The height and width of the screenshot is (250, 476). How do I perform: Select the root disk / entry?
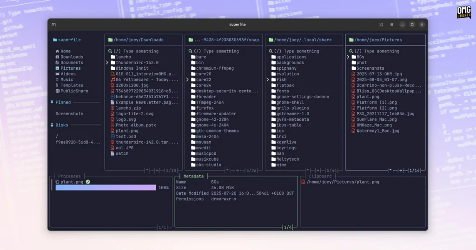point(57,137)
